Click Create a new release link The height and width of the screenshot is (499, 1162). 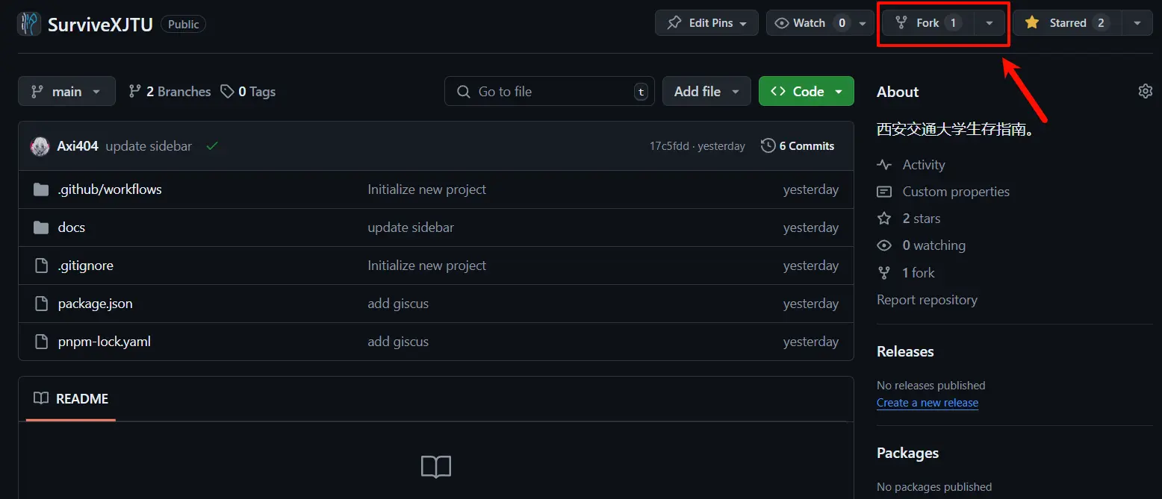pyautogui.click(x=928, y=403)
